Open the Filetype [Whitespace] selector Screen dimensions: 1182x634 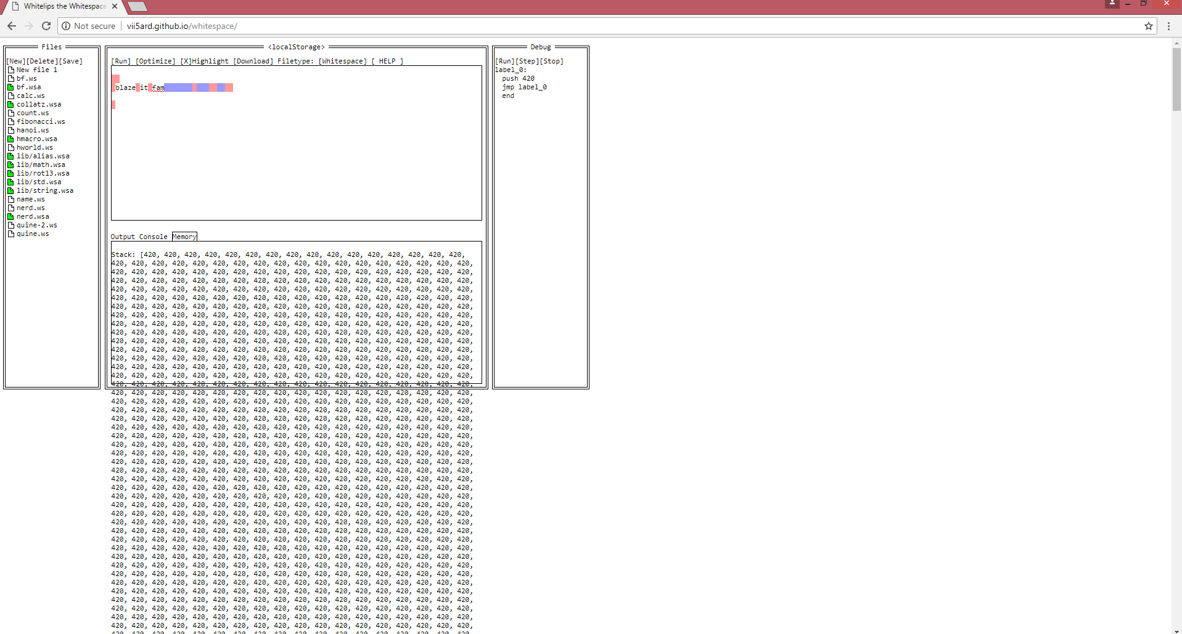pyautogui.click(x=343, y=61)
